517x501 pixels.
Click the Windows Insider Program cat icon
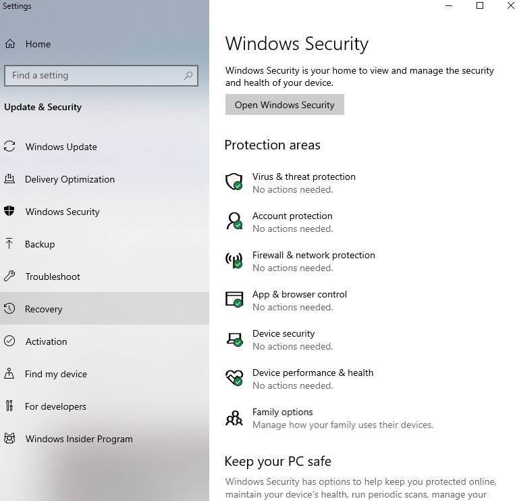(x=9, y=438)
